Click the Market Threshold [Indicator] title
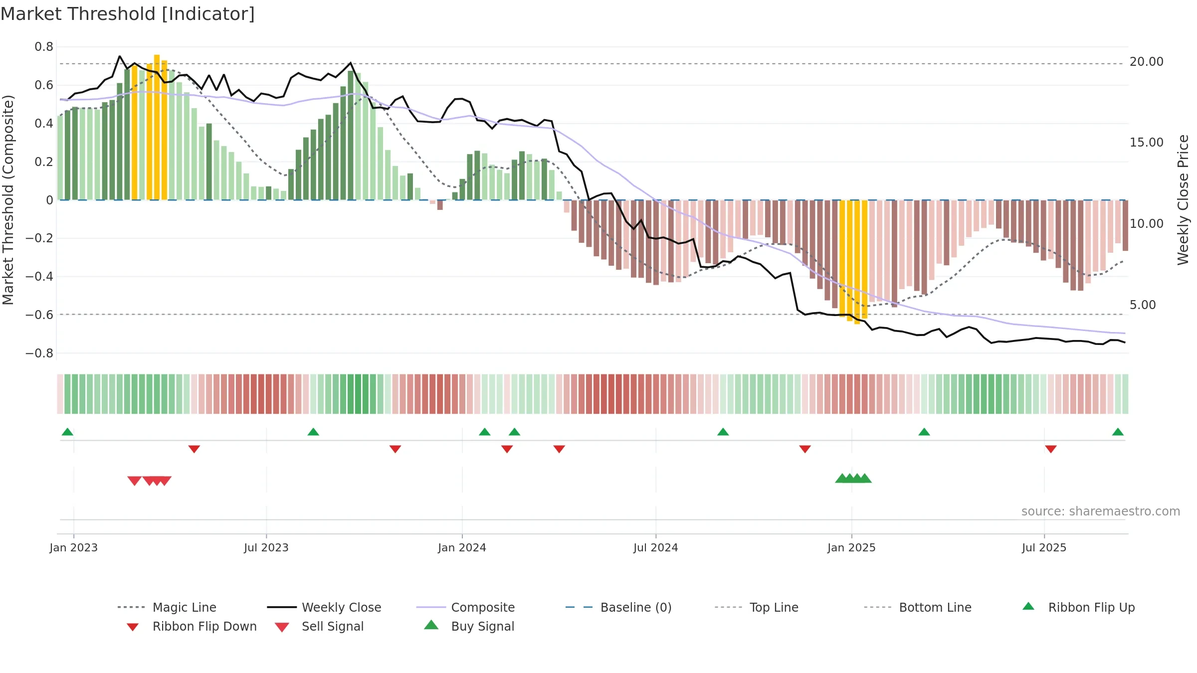This screenshot has height=673, width=1197. 128,14
